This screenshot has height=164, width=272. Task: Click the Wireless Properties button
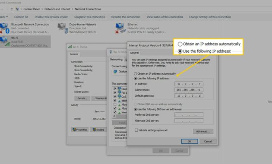[x=99, y=98]
